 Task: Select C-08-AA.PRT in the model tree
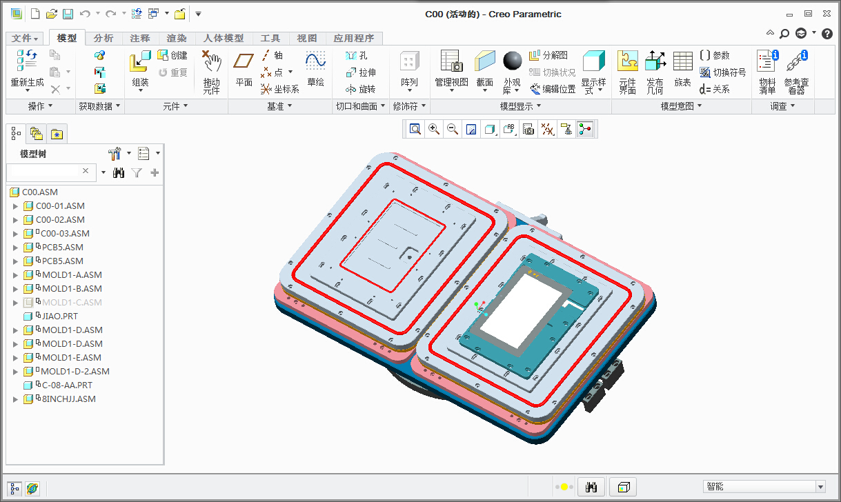(67, 385)
